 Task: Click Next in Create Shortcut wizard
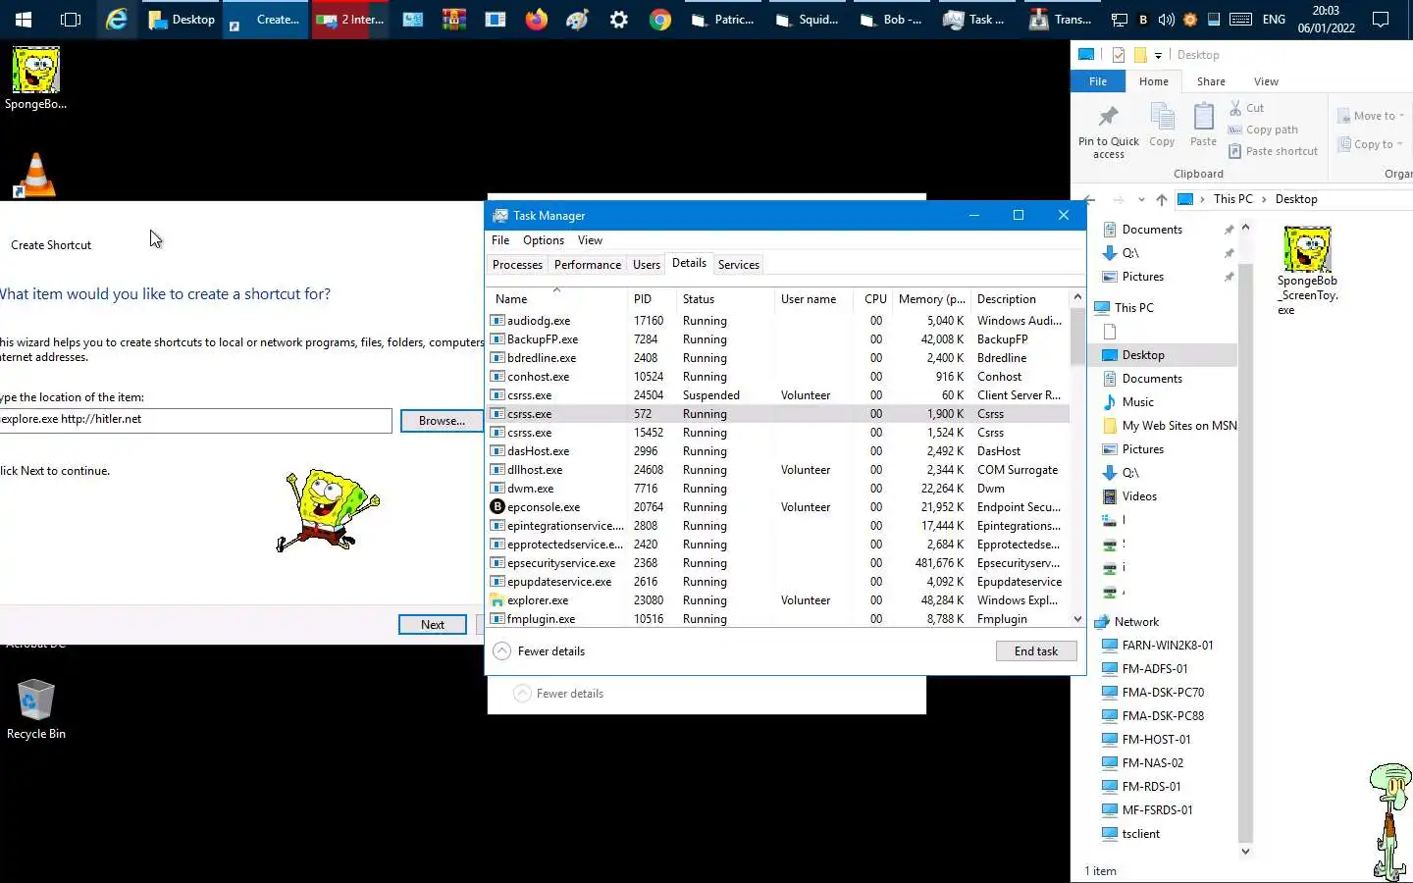click(433, 625)
